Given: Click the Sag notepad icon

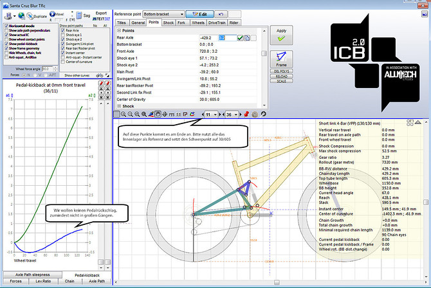Looking at the screenshot, I should (x=79, y=15).
